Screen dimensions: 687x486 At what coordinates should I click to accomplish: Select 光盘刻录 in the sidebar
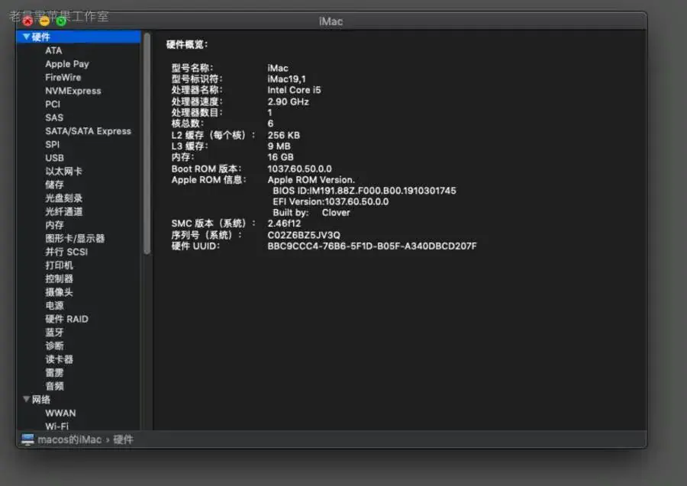pyautogui.click(x=63, y=198)
